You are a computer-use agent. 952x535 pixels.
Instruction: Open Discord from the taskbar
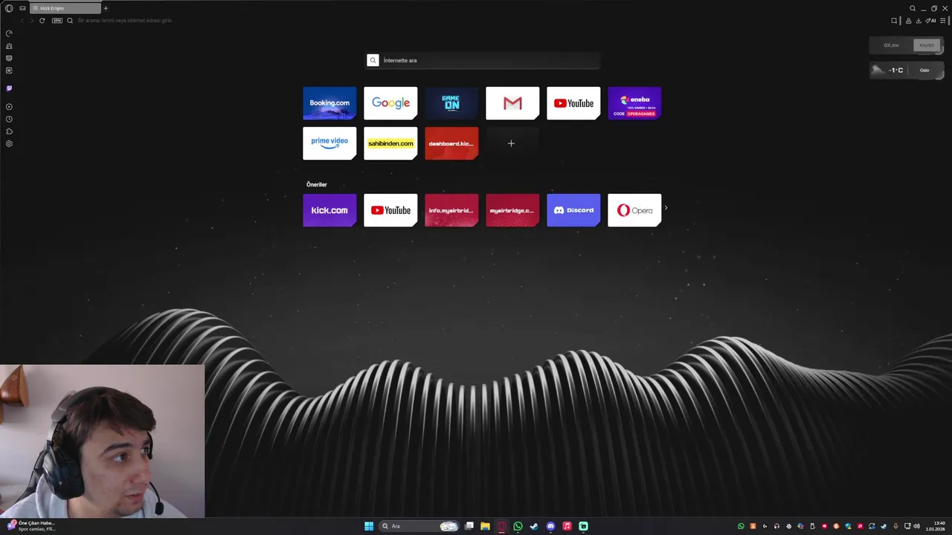click(550, 526)
